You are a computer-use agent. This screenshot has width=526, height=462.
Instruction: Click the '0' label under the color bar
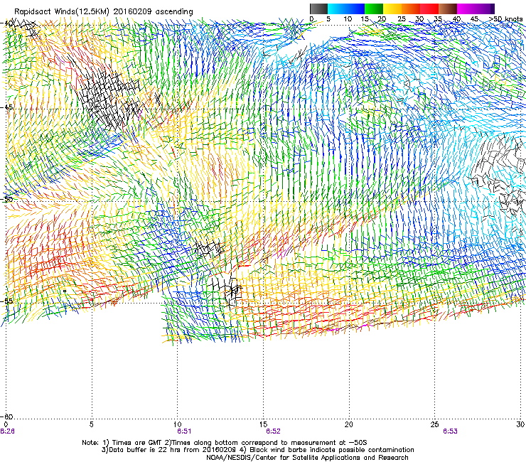311,18
